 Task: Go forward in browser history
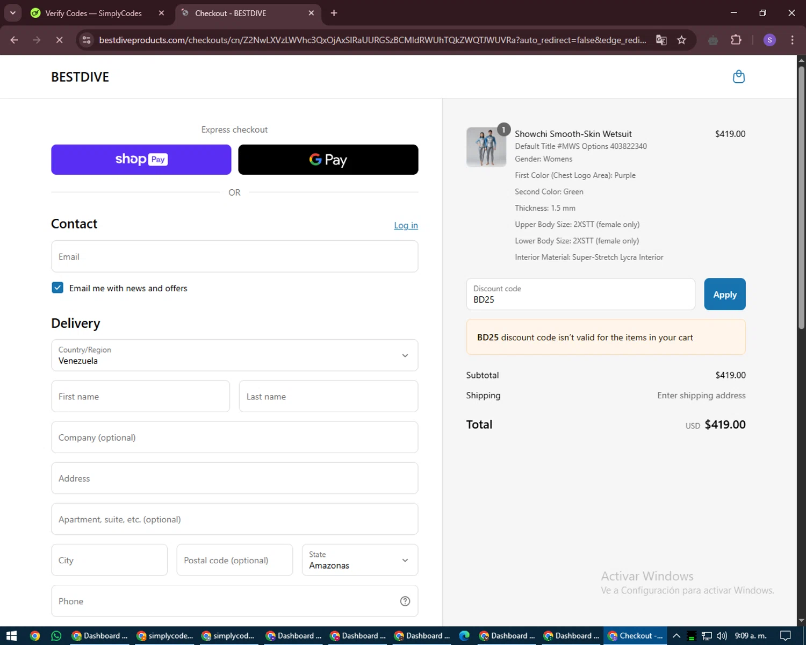coord(37,40)
